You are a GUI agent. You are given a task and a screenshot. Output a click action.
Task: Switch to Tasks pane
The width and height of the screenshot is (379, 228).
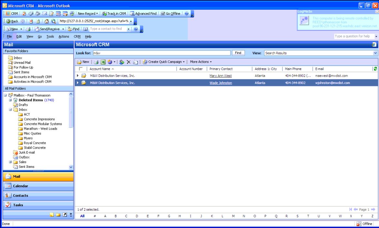click(x=38, y=205)
